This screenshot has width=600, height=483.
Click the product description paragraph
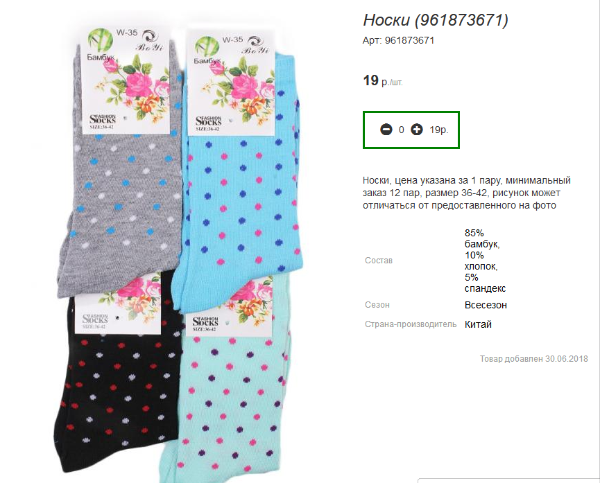(467, 193)
